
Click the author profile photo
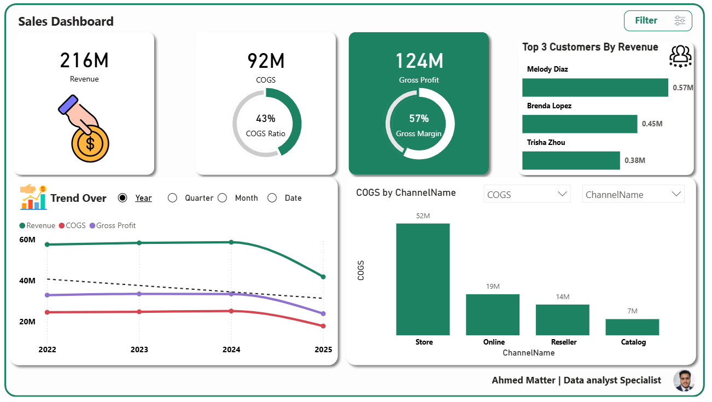click(684, 380)
